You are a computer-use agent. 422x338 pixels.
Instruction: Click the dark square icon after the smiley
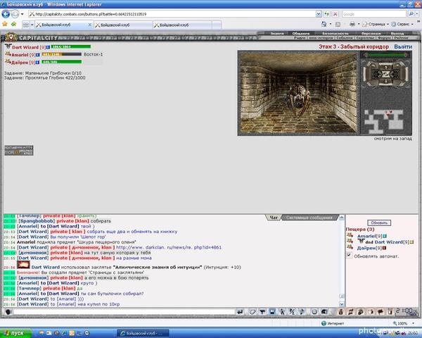click(x=324, y=312)
